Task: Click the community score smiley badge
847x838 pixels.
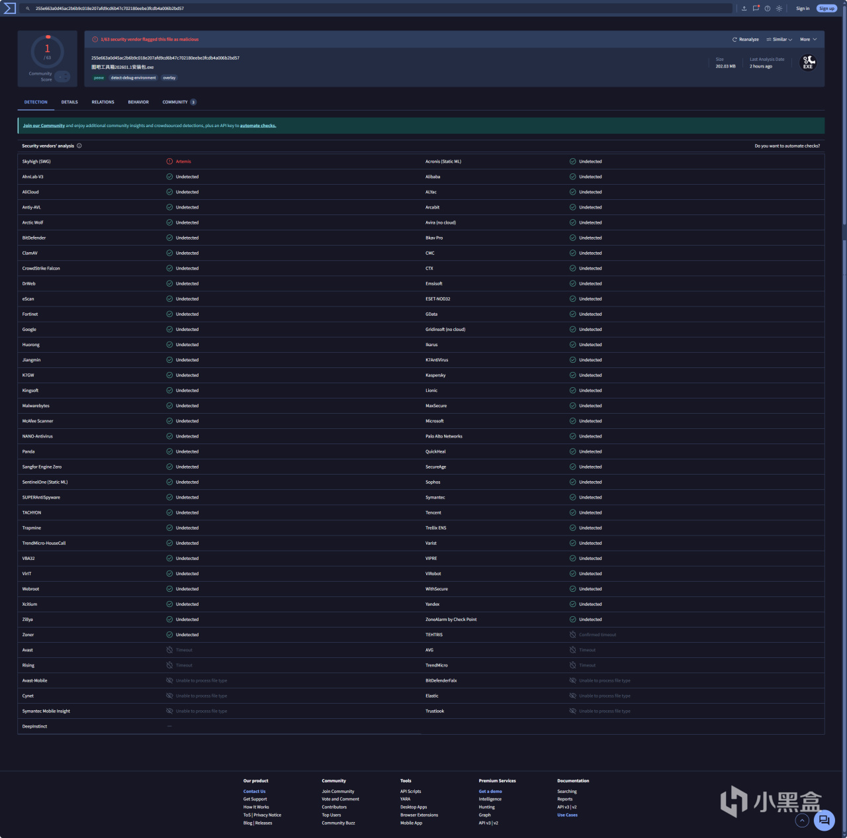Action: (x=62, y=77)
